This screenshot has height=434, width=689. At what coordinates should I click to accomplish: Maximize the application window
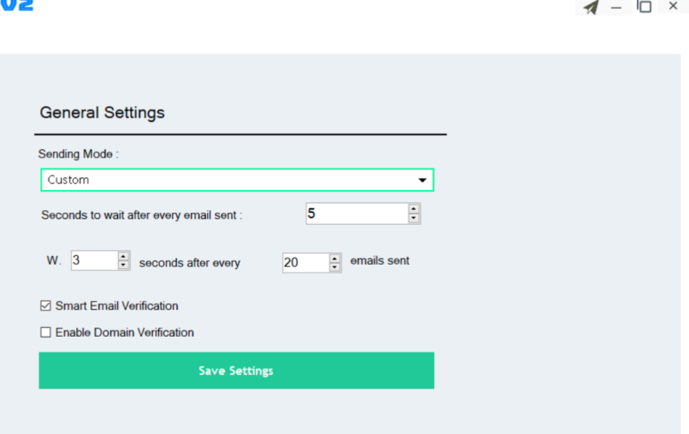[644, 7]
